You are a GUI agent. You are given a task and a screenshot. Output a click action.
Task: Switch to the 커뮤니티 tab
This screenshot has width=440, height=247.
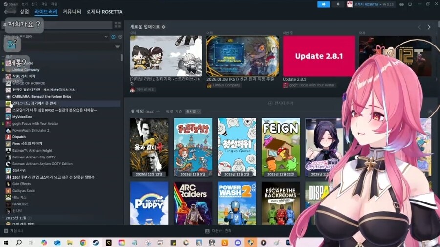pyautogui.click(x=72, y=12)
